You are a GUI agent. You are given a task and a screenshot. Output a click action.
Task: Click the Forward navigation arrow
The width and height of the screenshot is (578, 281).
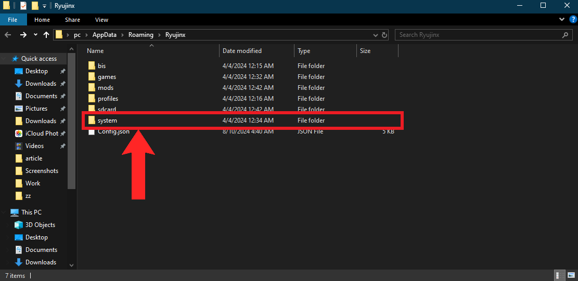tap(23, 35)
